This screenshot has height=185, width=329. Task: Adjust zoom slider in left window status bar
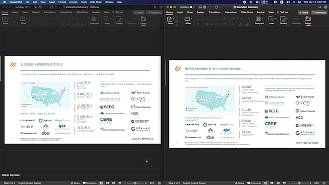coord(135,183)
